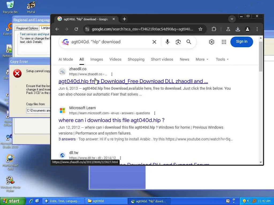274x205 pixels.
Task: Open the Google apps grid
Action: 224,42
